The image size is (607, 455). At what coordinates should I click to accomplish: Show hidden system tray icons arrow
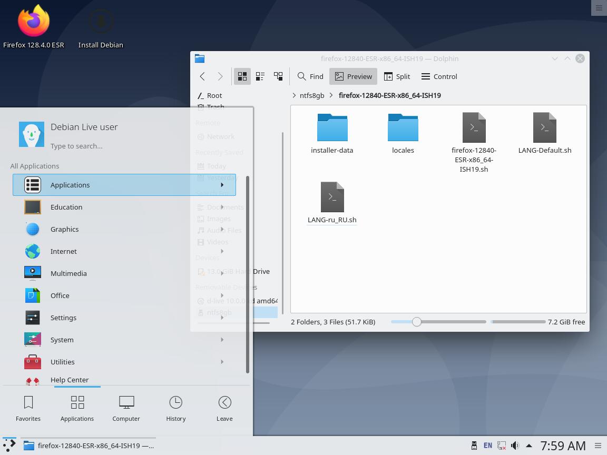pyautogui.click(x=528, y=446)
